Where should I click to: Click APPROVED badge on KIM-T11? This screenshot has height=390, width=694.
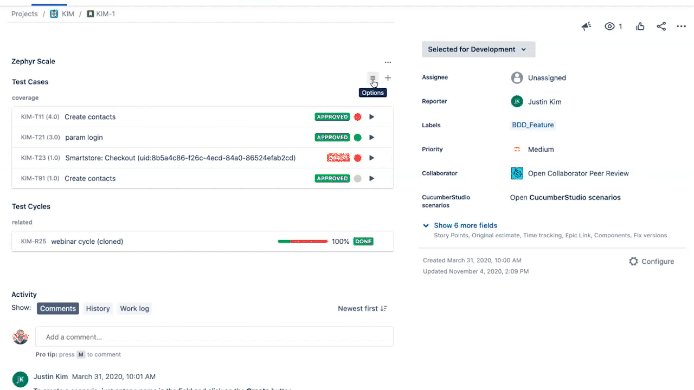[x=332, y=116]
